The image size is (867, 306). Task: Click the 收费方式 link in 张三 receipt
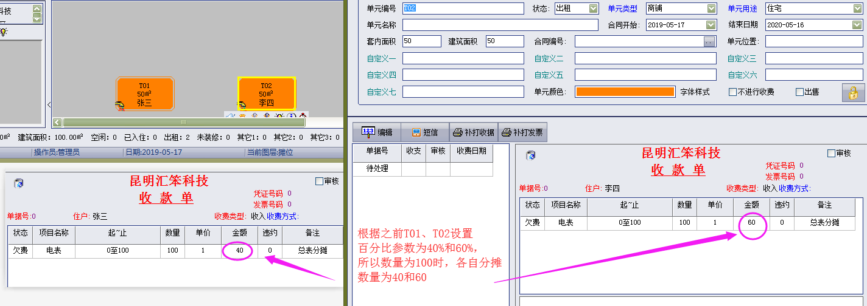coord(283,216)
